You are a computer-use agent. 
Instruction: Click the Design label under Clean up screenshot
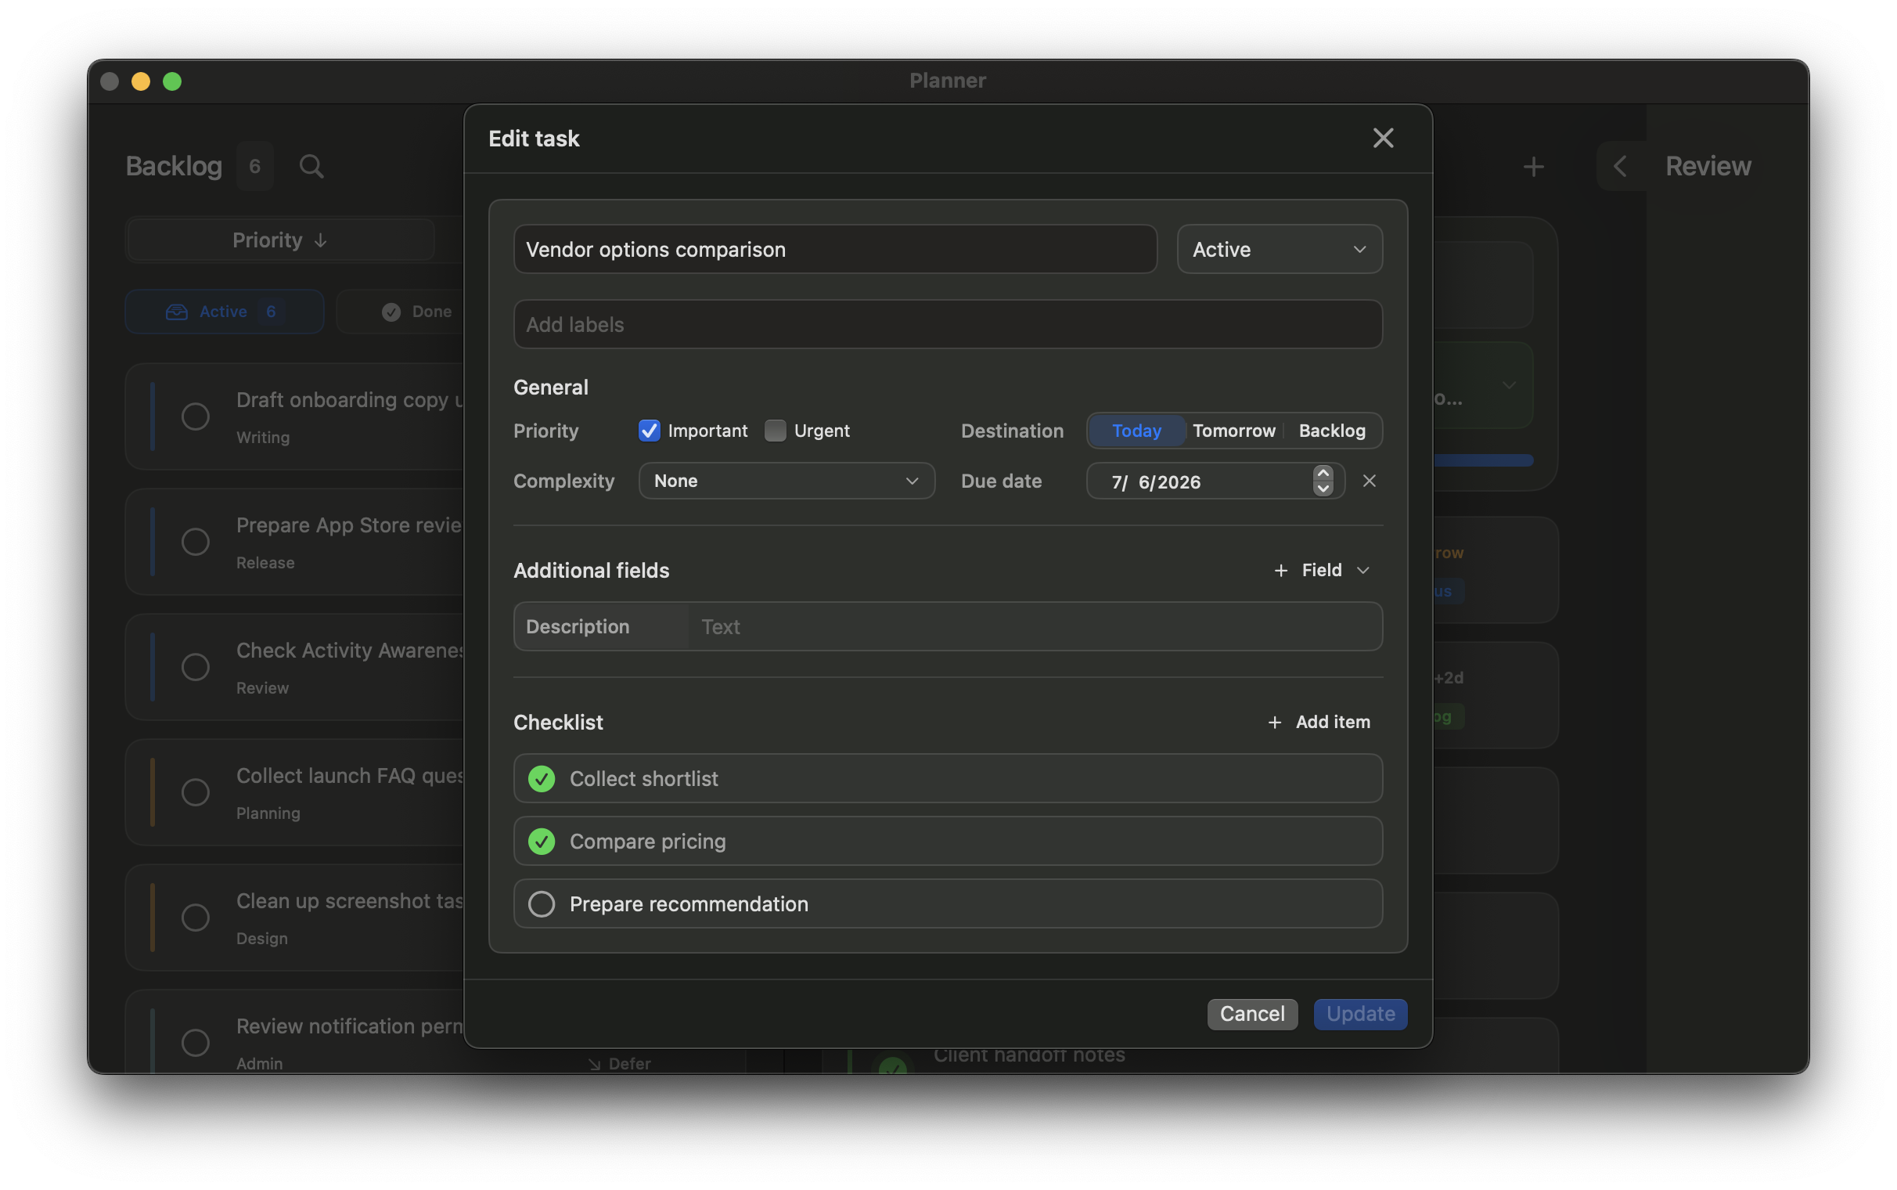pyautogui.click(x=262, y=938)
